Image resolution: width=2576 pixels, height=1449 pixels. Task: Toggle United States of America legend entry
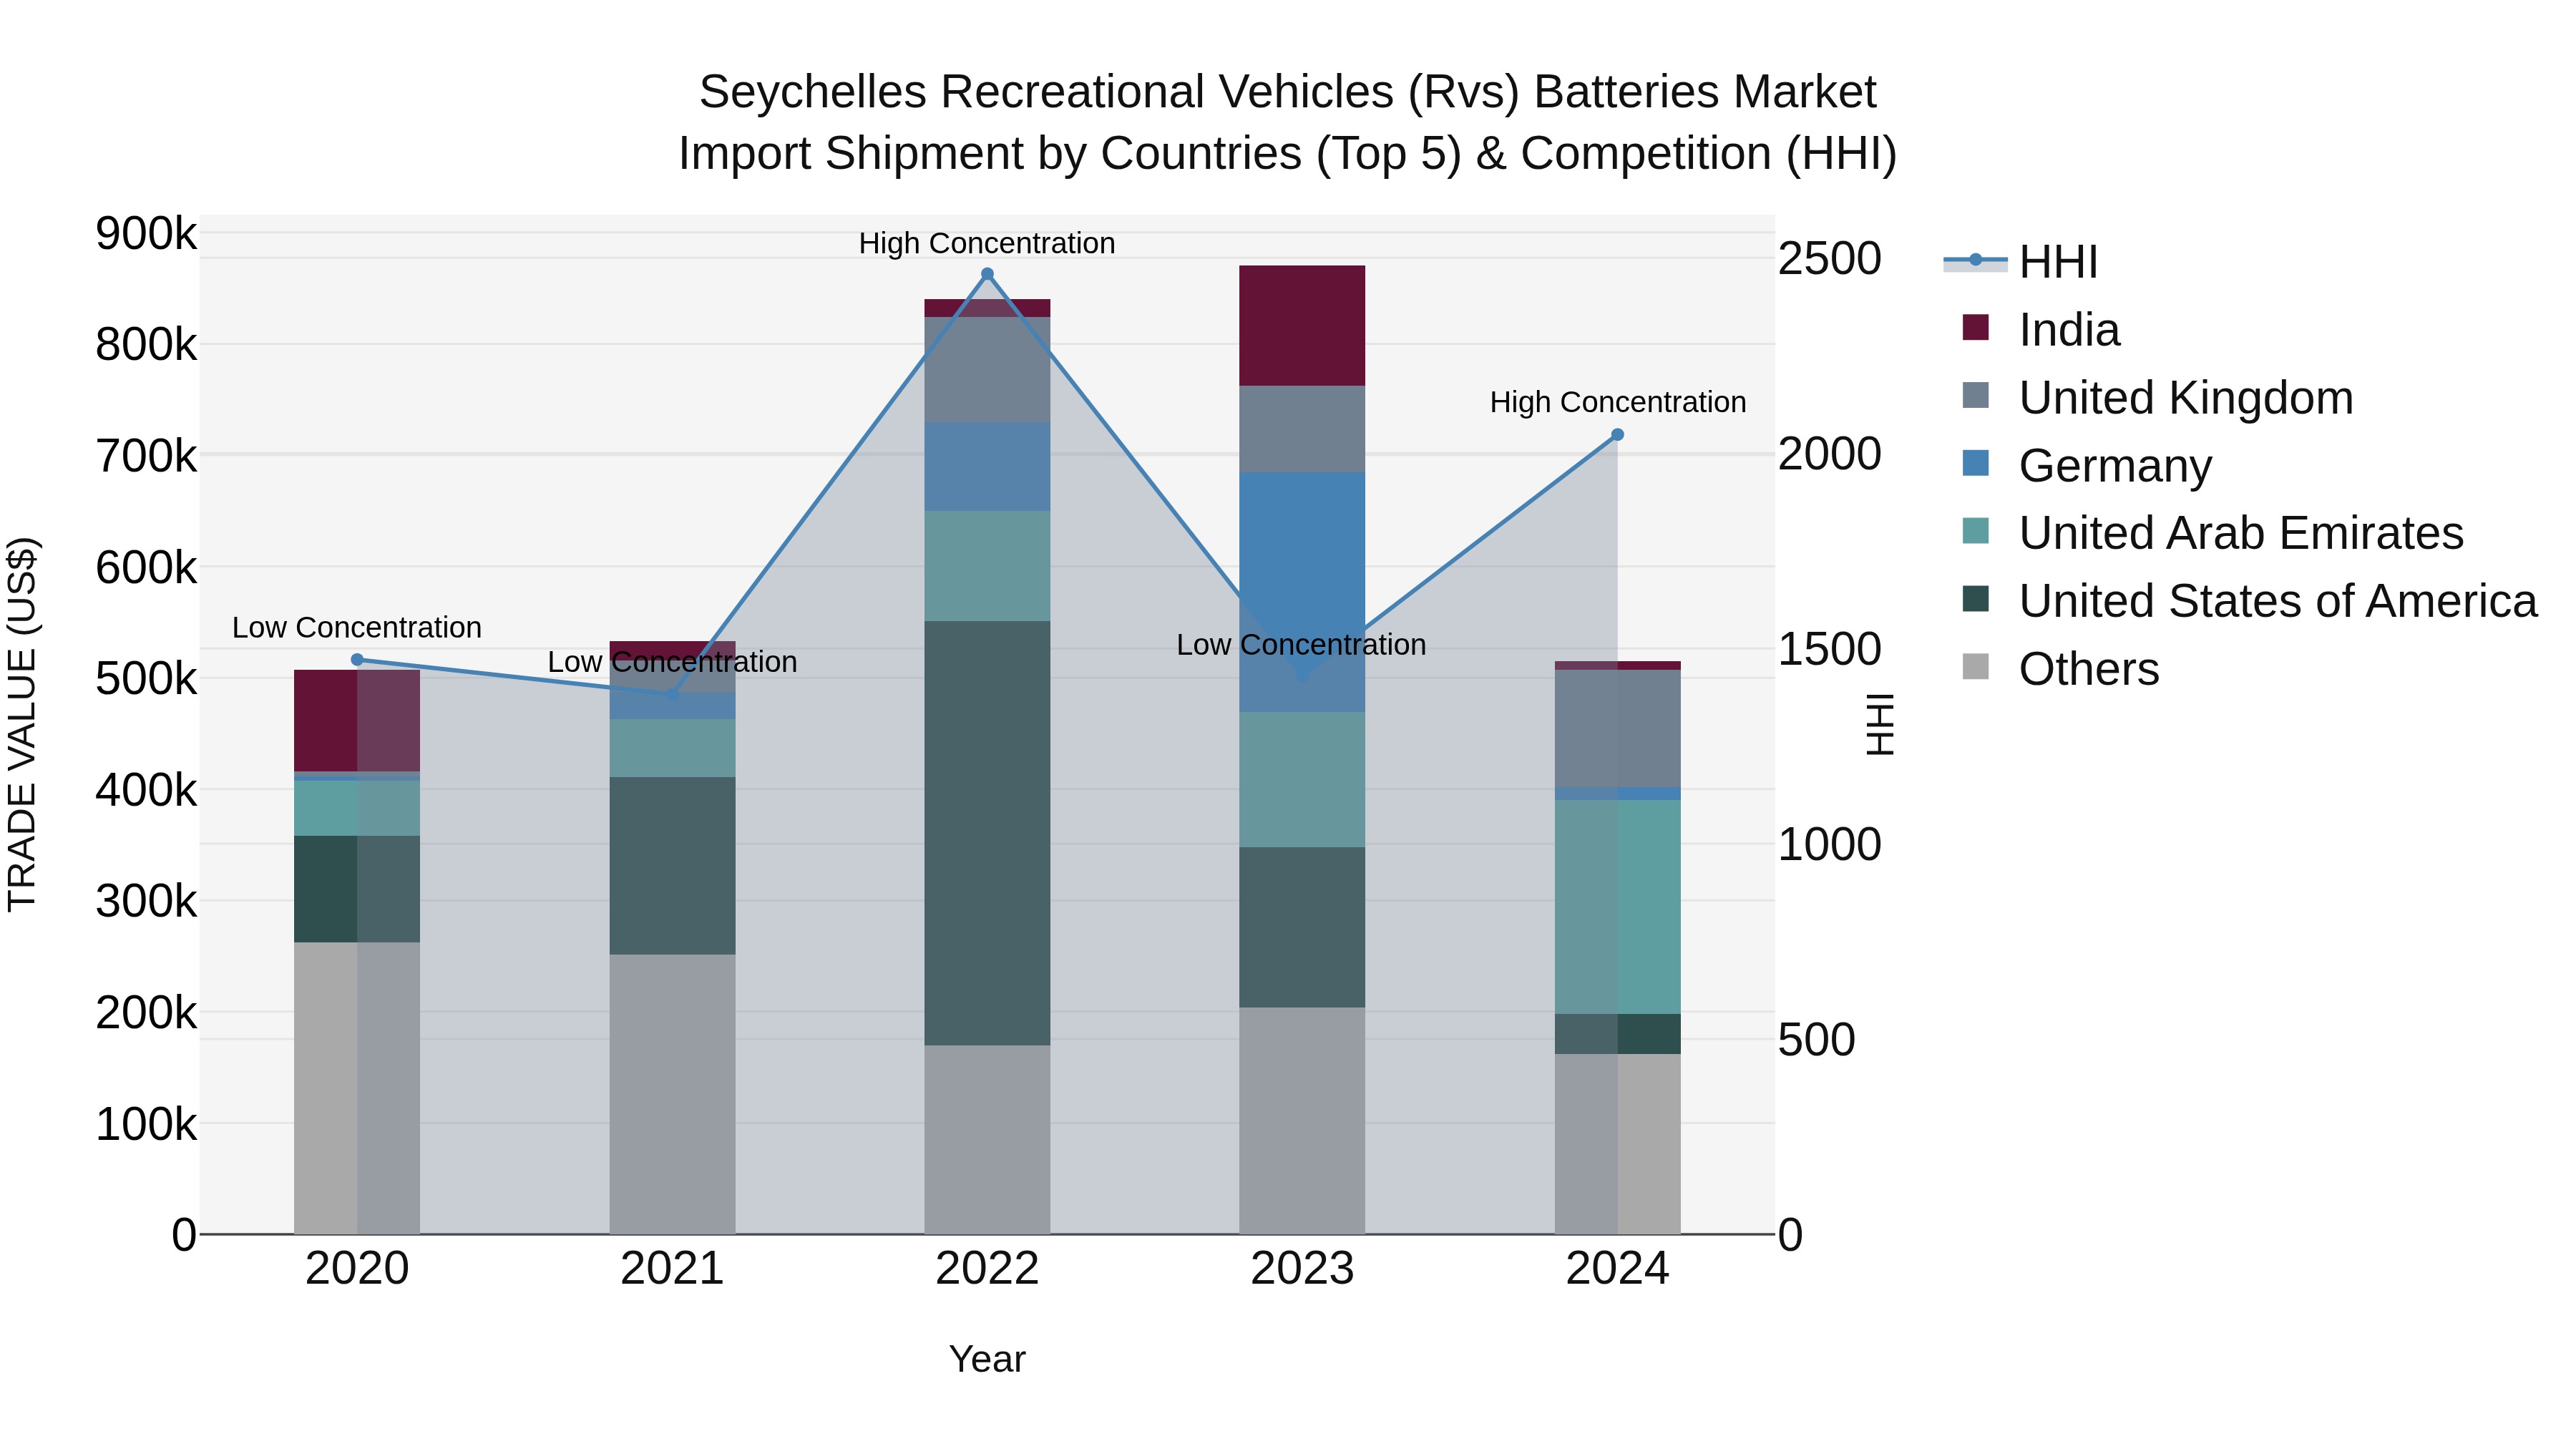[2249, 601]
